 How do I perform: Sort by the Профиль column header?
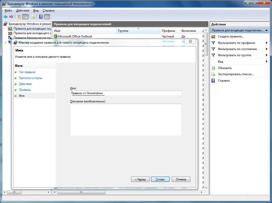[170, 31]
